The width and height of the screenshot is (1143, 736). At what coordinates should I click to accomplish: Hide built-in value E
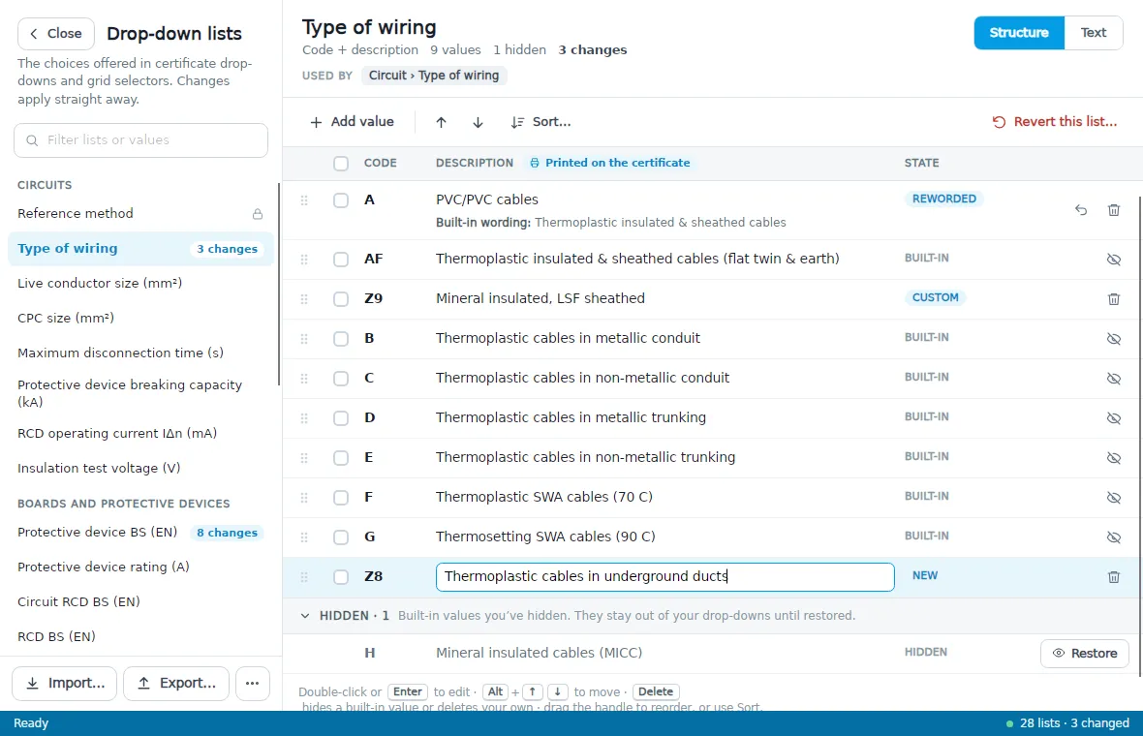coord(1113,458)
